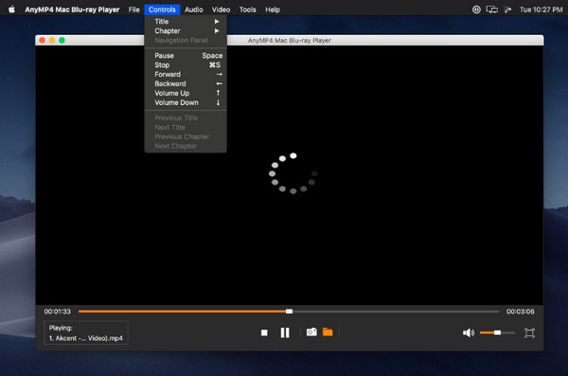Click the grayed-out Next Title entry
The width and height of the screenshot is (568, 376).
point(186,127)
